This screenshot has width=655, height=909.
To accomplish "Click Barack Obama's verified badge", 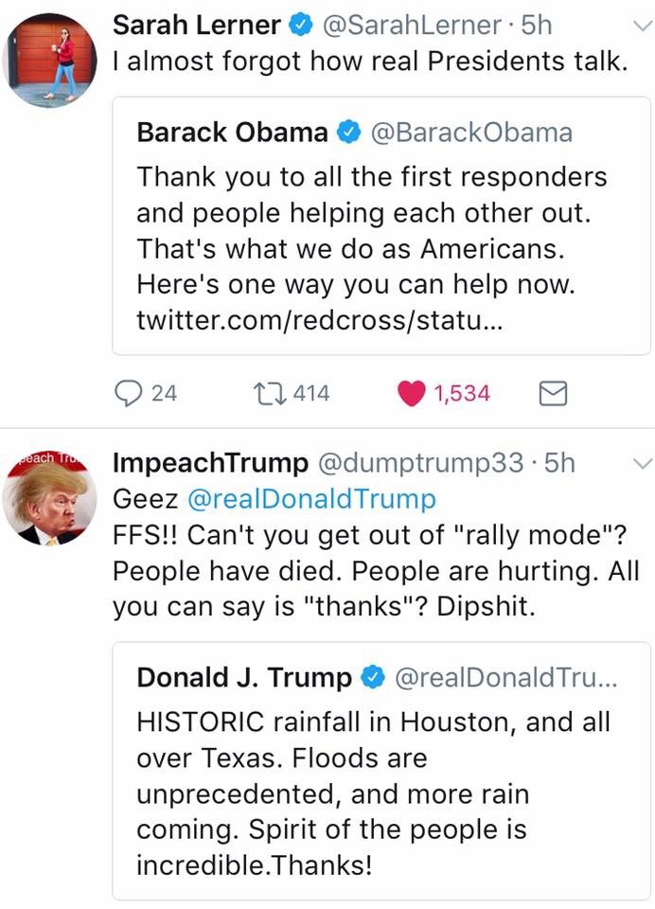I will tap(347, 133).
